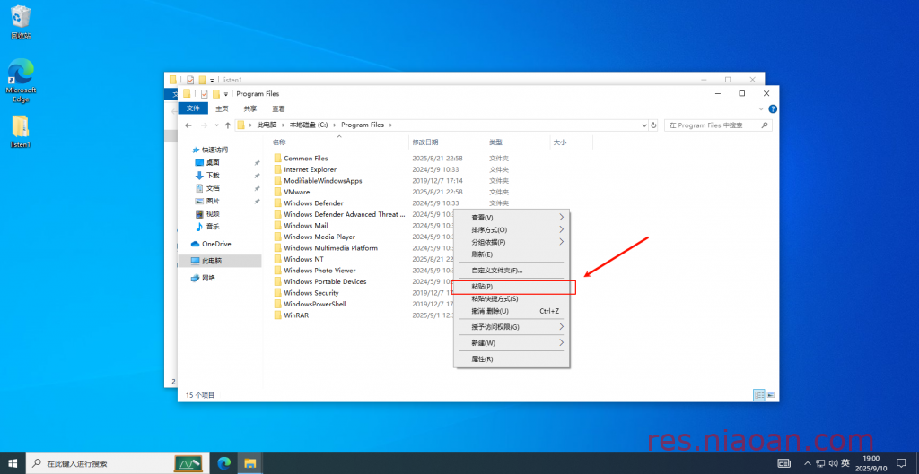This screenshot has height=474, width=919.
Task: Select the listen1 folder on desktop
Action: [x=21, y=132]
